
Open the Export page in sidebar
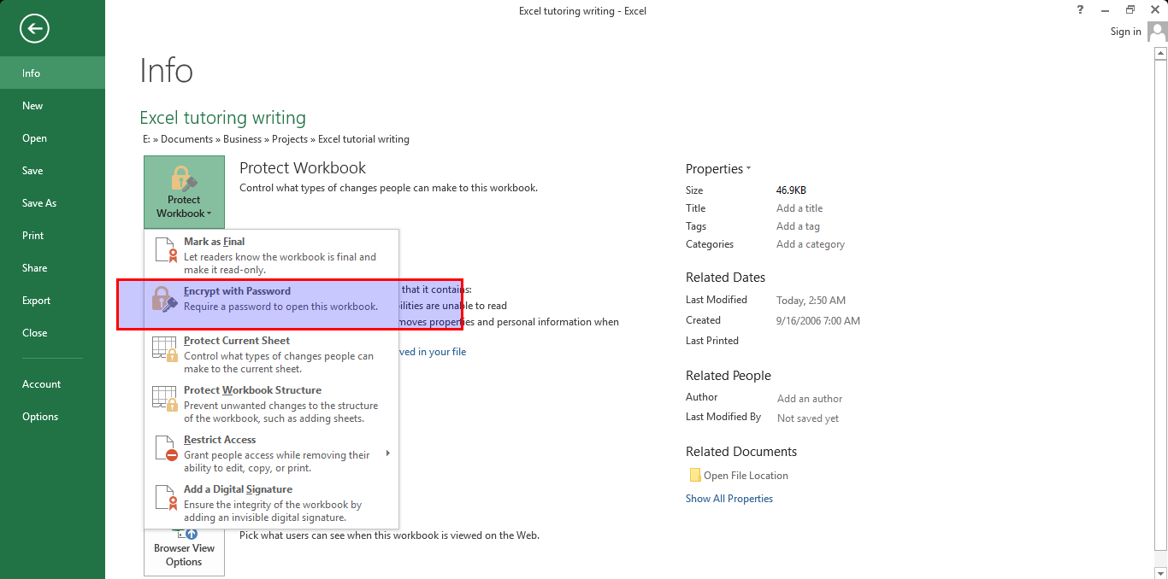click(37, 301)
